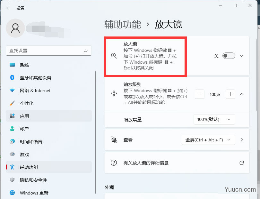This screenshot has width=260, height=199.
Task: Open Windows 更新 in the sidebar
Action: pyautogui.click(x=48, y=193)
